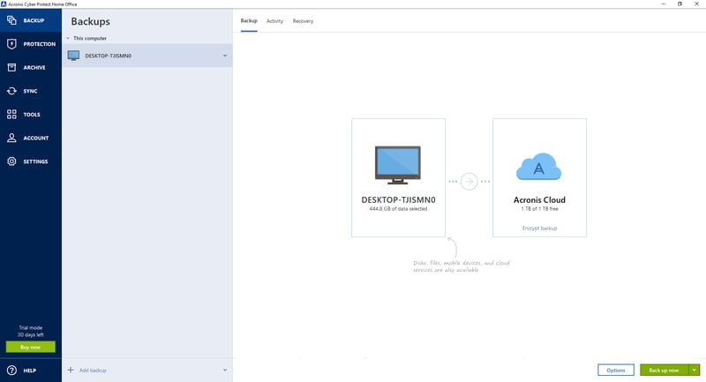The width and height of the screenshot is (706, 382).
Task: Select the DESKTOP-TJISMN0 backup row
Action: tap(147, 56)
